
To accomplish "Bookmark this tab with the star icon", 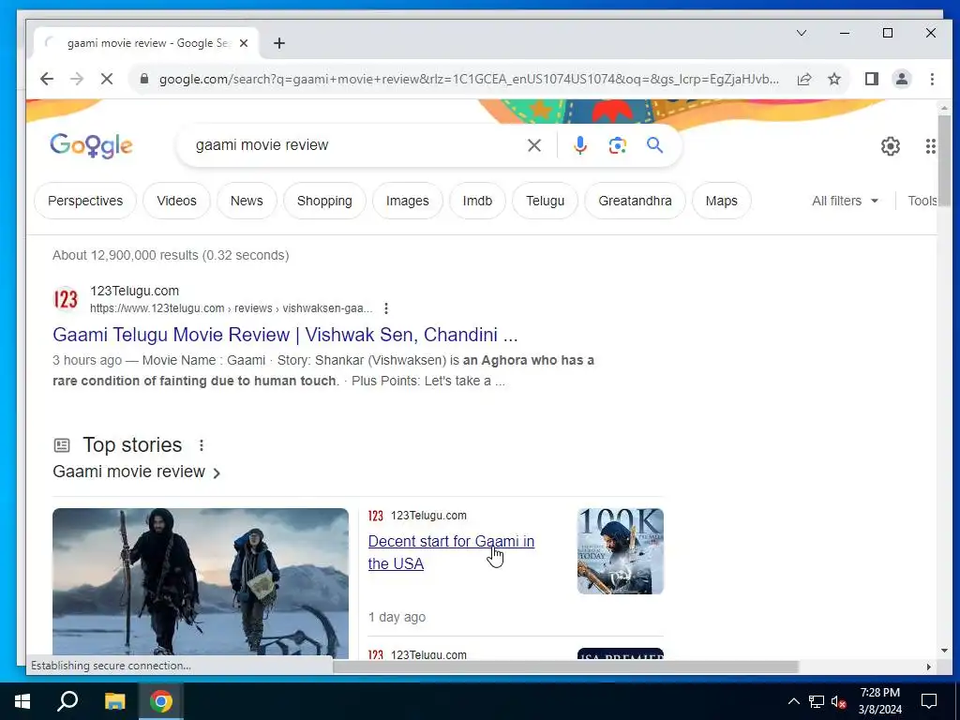I will pyautogui.click(x=833, y=79).
